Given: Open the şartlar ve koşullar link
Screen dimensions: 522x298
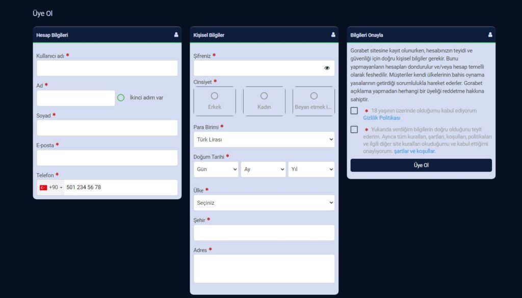Looking at the screenshot, I should point(414,151).
